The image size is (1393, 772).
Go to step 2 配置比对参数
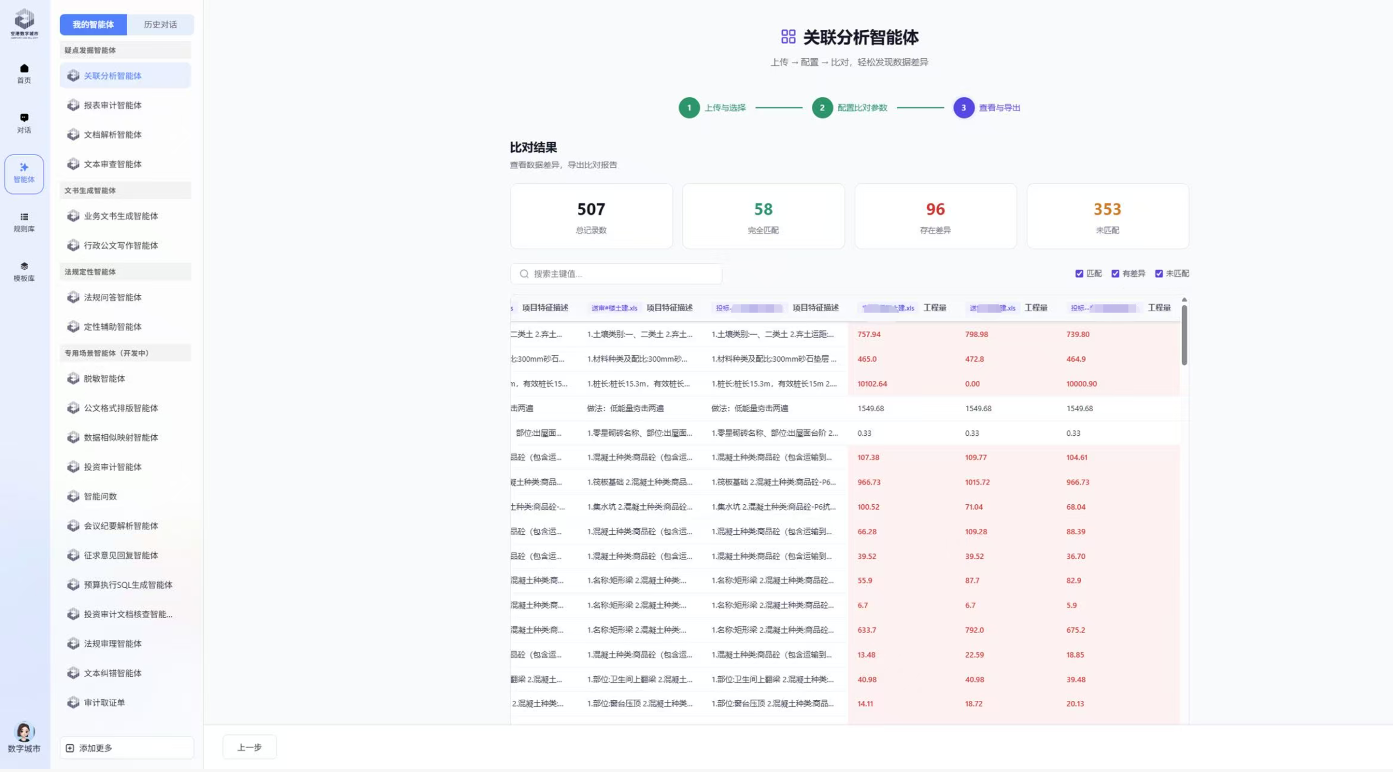pos(849,108)
